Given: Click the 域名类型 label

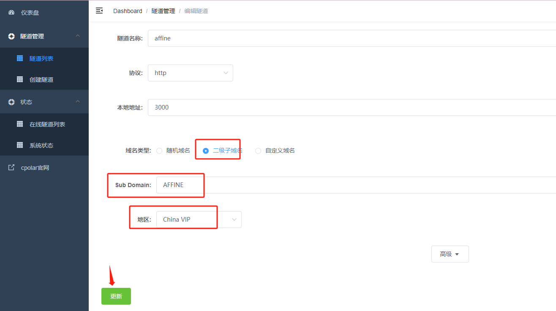Looking at the screenshot, I should click(x=138, y=150).
